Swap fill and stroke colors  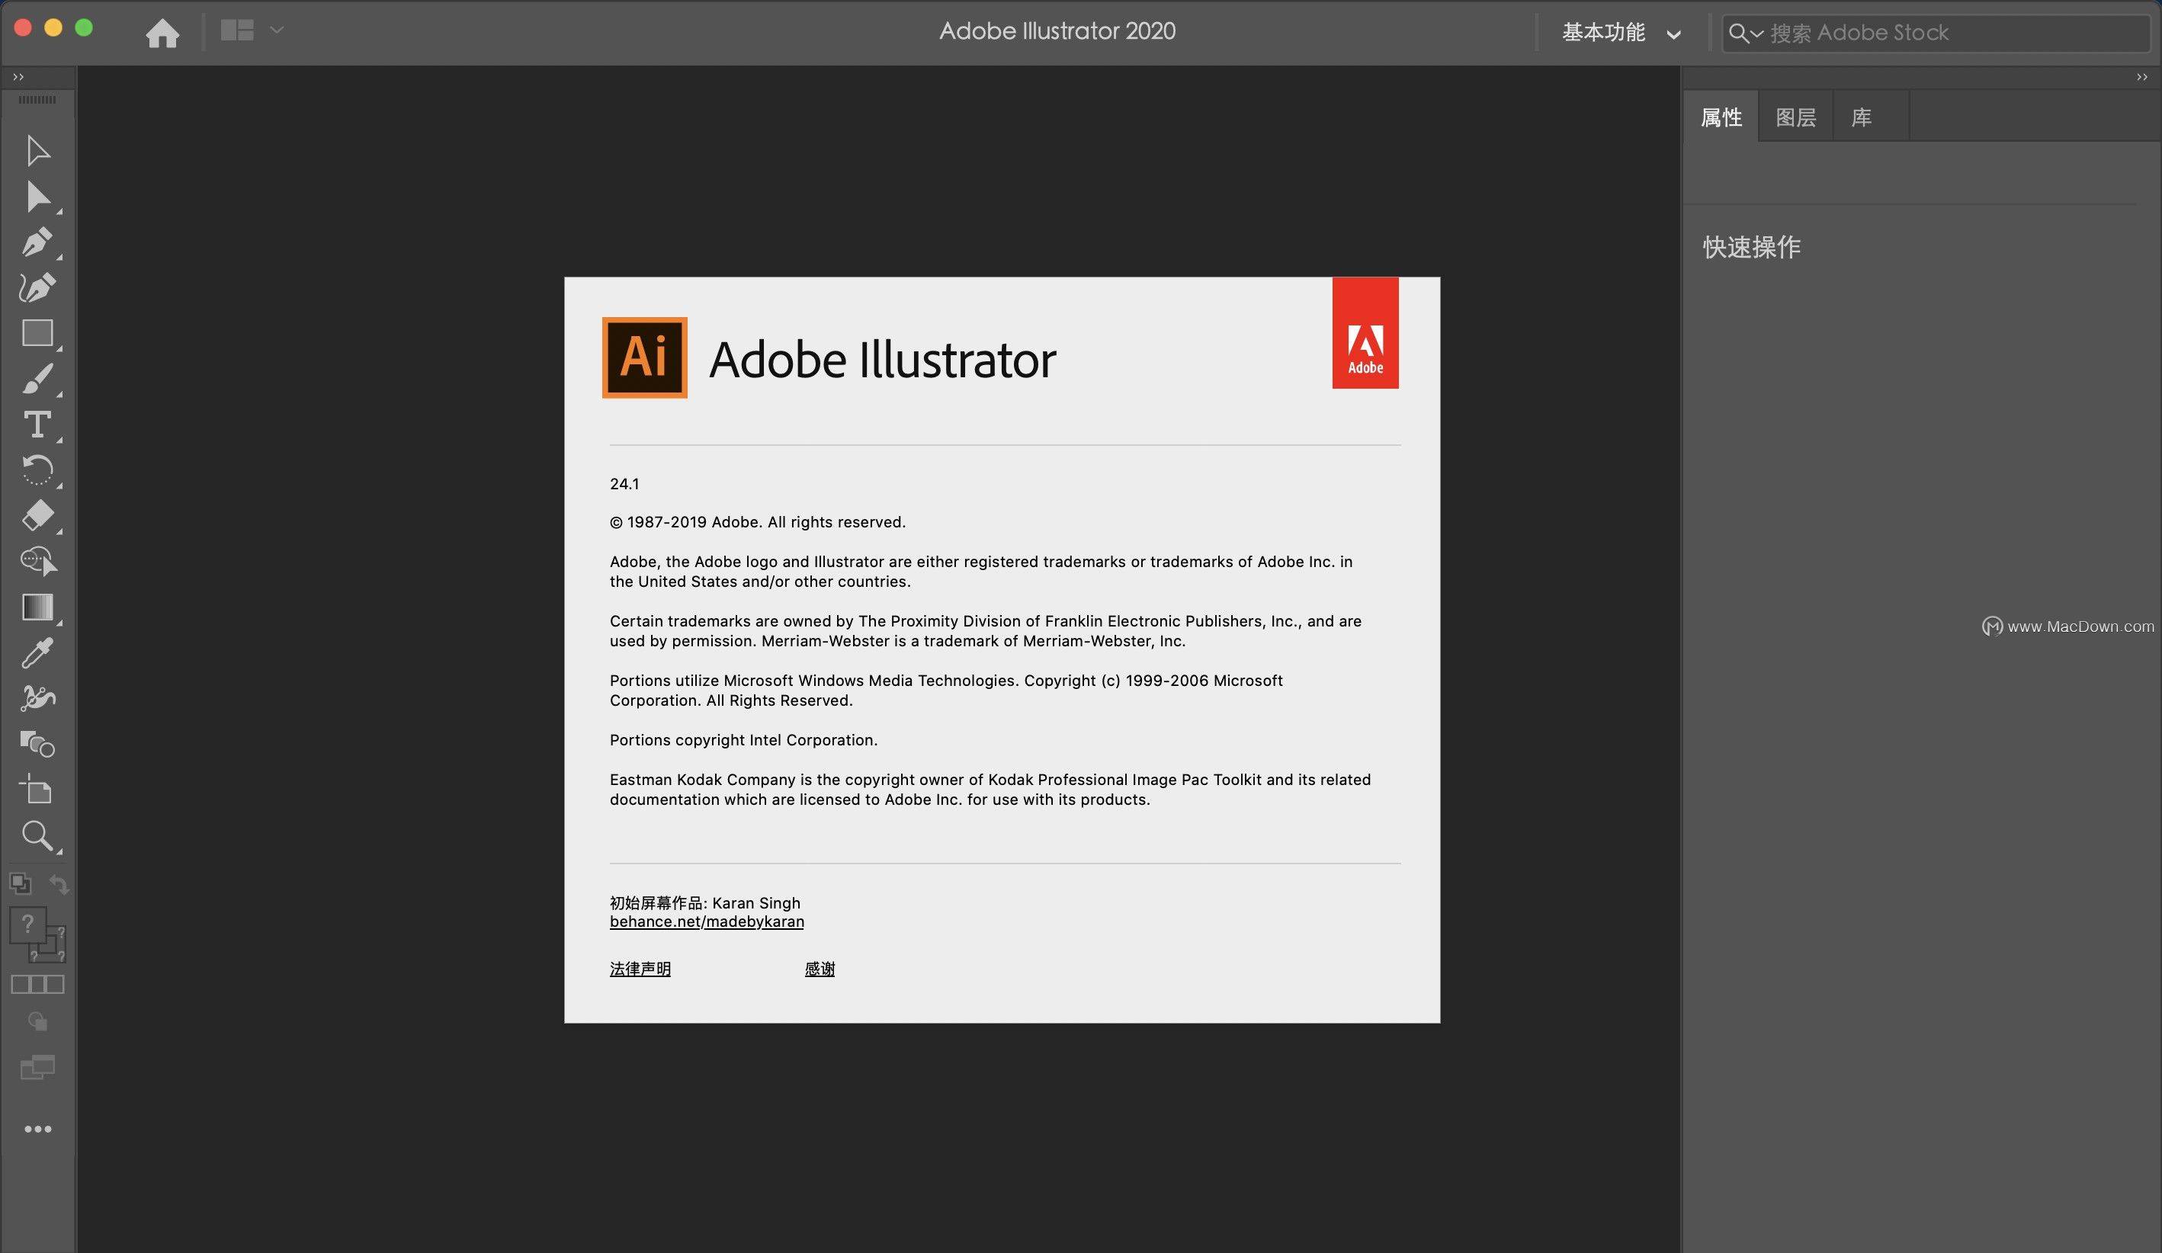pyautogui.click(x=59, y=883)
